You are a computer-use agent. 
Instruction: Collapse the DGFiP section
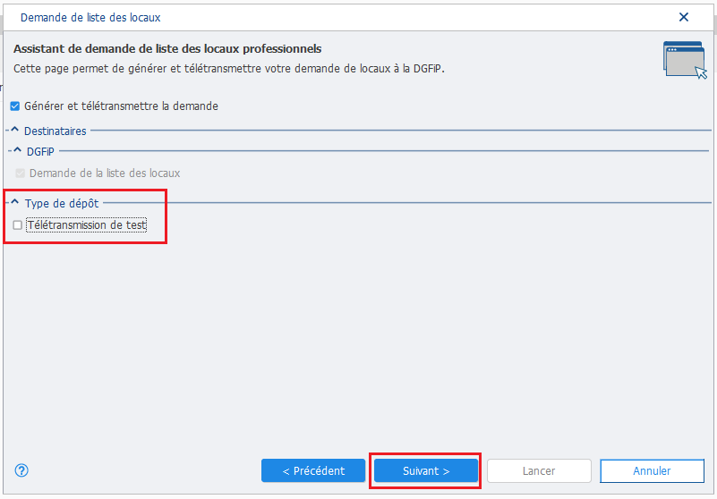coord(17,150)
